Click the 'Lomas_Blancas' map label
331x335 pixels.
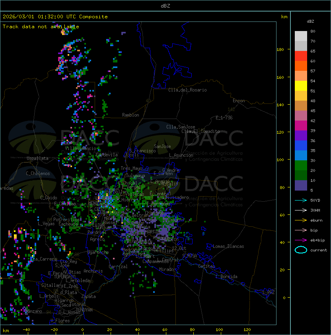228,246
